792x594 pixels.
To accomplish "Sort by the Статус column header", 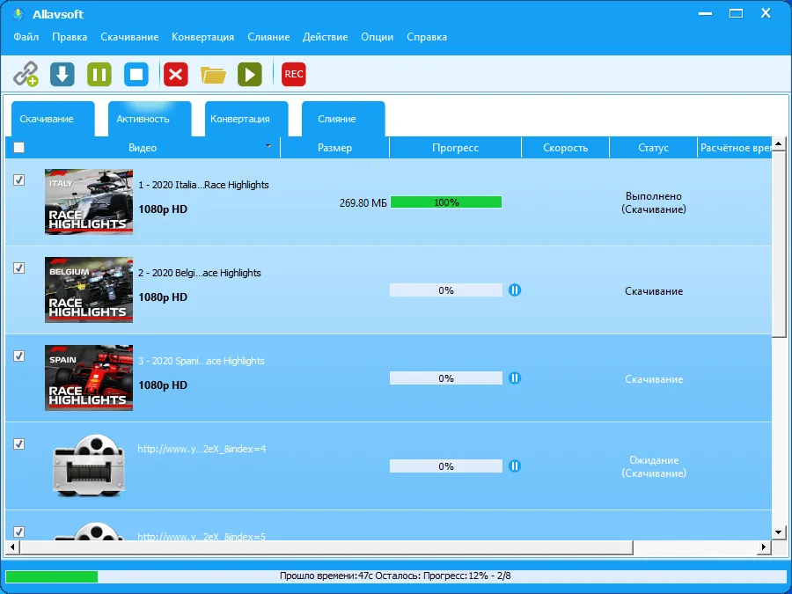I will coord(653,148).
